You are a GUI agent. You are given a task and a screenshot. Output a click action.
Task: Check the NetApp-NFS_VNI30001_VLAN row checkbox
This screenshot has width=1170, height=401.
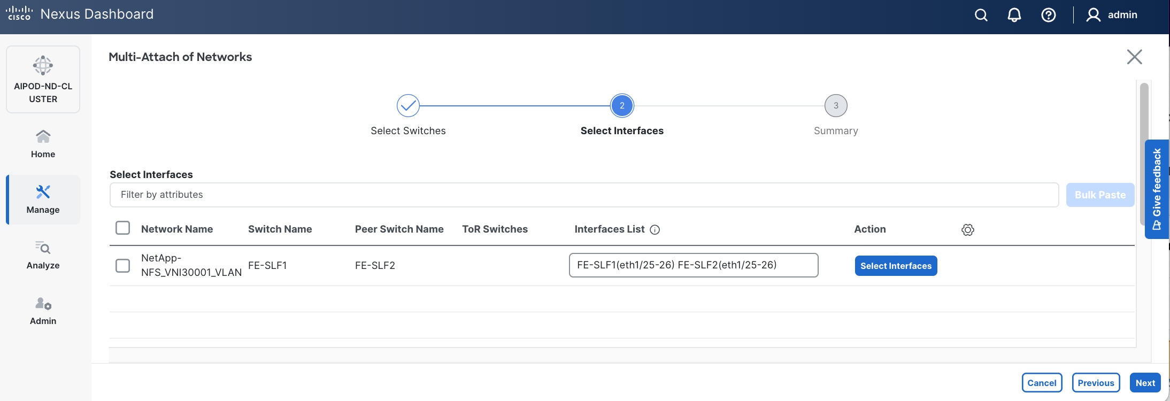(123, 265)
